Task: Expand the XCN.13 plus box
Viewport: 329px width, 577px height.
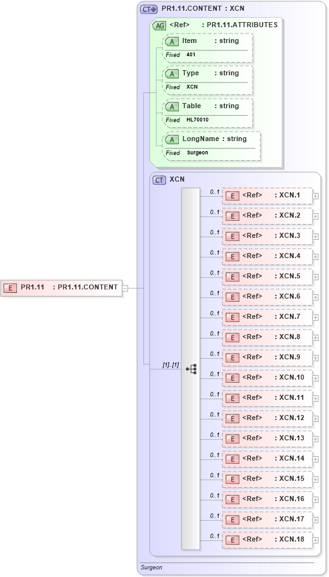Action: 315,439
